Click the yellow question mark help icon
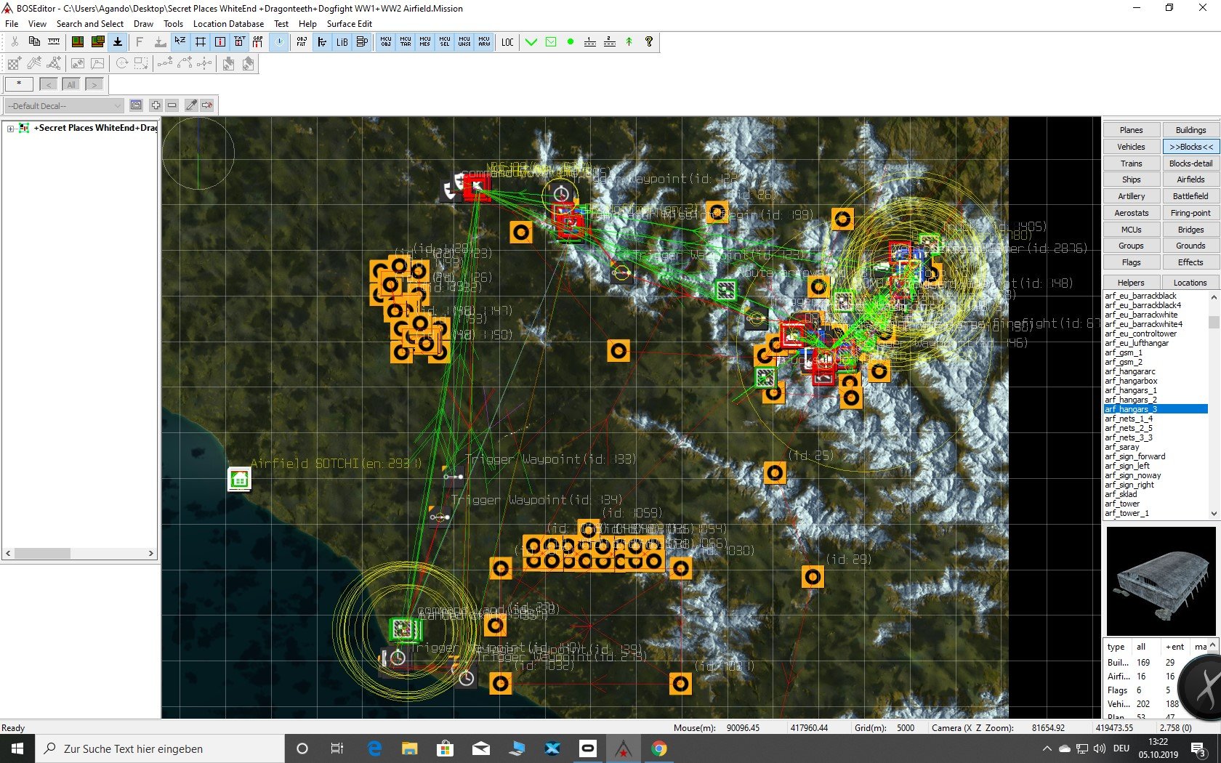 click(649, 42)
